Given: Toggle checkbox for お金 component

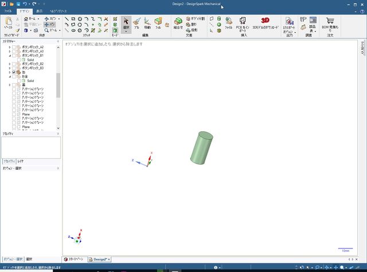Looking at the screenshot, I should click(14, 77).
